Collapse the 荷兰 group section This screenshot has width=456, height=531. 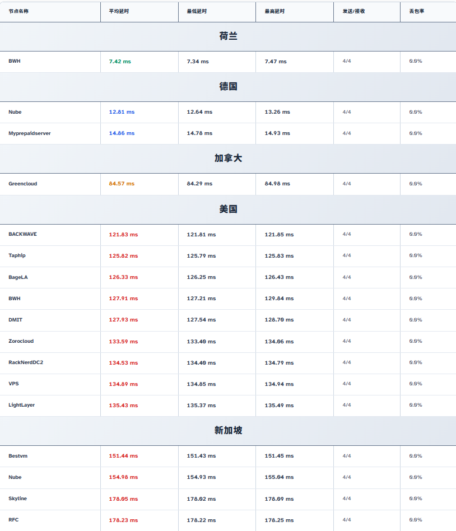click(x=228, y=36)
